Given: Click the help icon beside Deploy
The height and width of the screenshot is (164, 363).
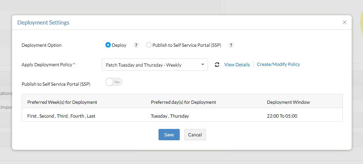Looking at the screenshot, I should click(x=136, y=45).
